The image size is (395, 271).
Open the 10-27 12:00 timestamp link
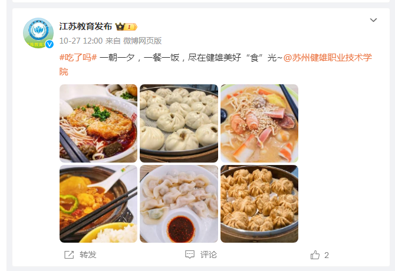[x=81, y=41]
